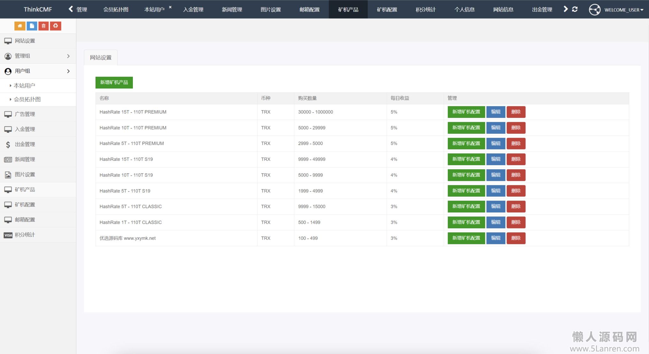Viewport: 649px width, 354px height.
Task: Open 会员拓扑图 in the sidebar tree
Action: pyautogui.click(x=27, y=100)
